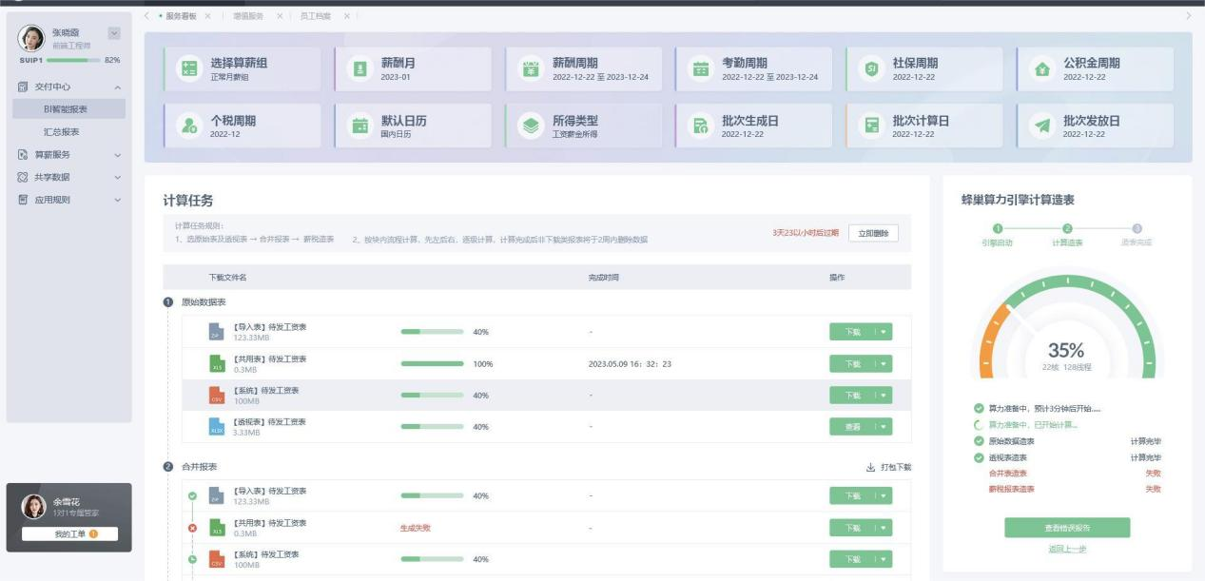
Task: Click the 考勤周期 calendar icon
Action: pos(701,68)
